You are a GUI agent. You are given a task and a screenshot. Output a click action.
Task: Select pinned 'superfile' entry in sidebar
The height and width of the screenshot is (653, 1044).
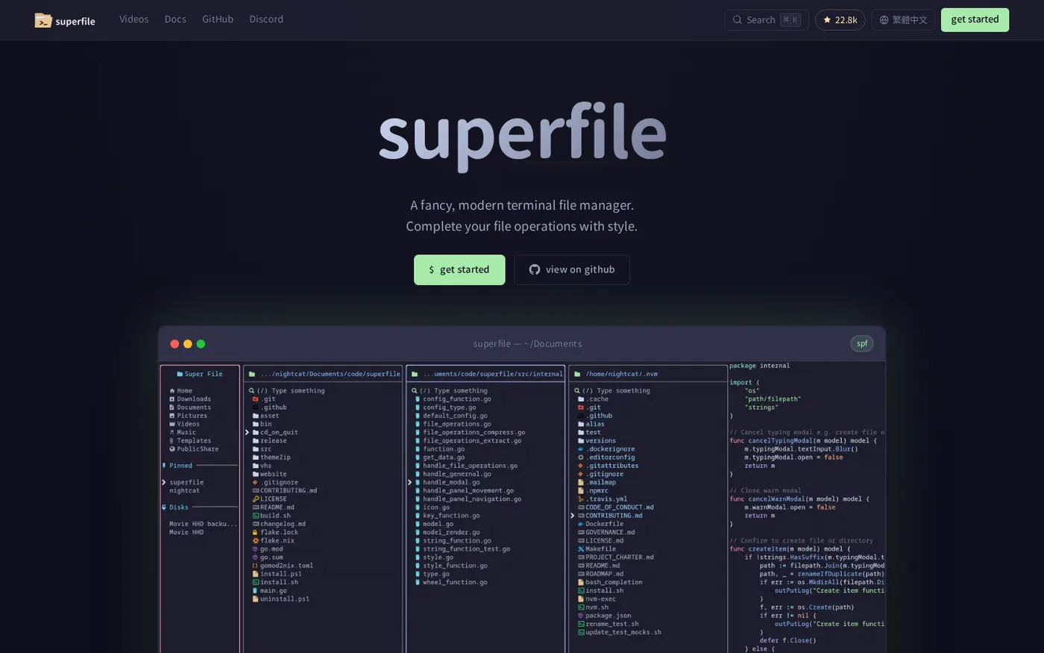pyautogui.click(x=186, y=482)
